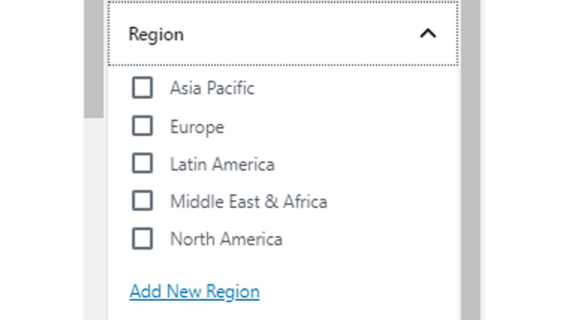Click the white space below Add New Region

pos(283,310)
